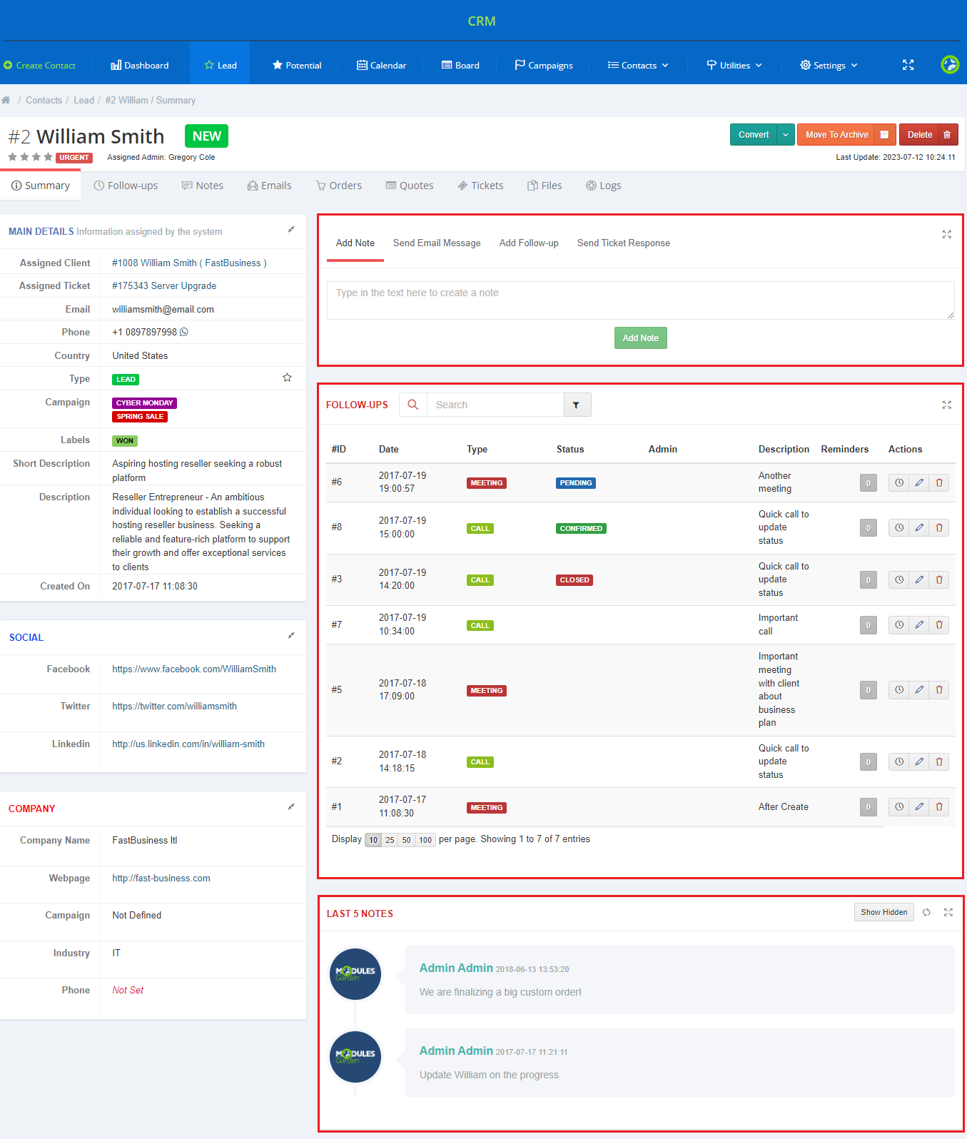
Task: Click the home breadcrumb icon
Action: click(x=6, y=100)
